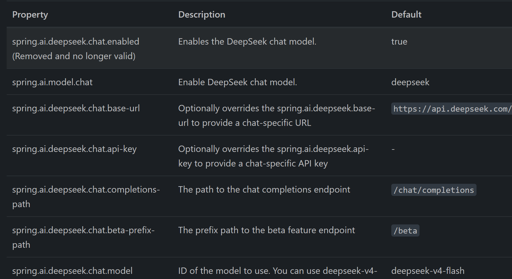
Task: Click the spring.ai.deepseek.chat.base-url property text
Action: pos(76,108)
